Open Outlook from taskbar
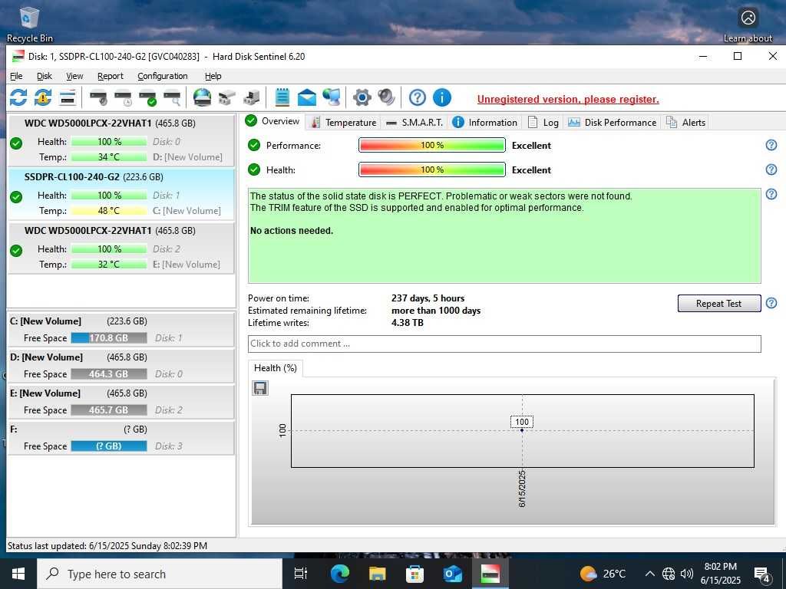The height and width of the screenshot is (589, 786). point(452,574)
